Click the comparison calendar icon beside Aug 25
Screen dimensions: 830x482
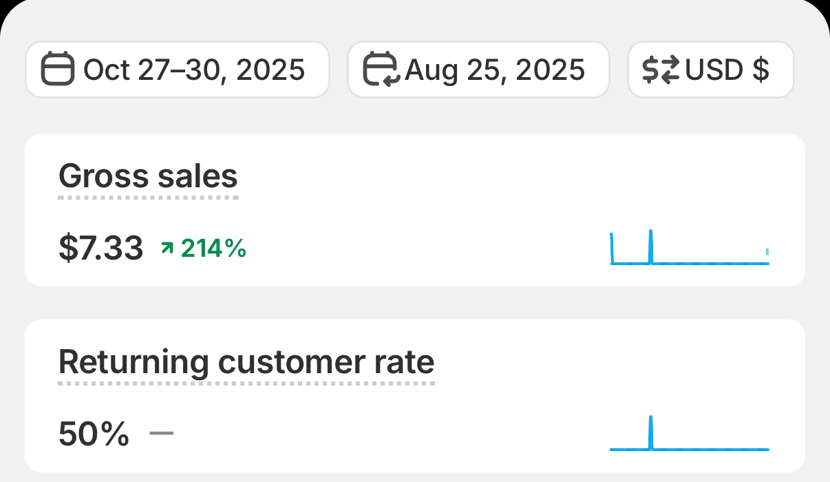[x=381, y=70]
